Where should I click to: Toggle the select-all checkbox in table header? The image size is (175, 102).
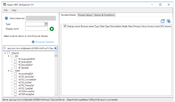[65, 26]
